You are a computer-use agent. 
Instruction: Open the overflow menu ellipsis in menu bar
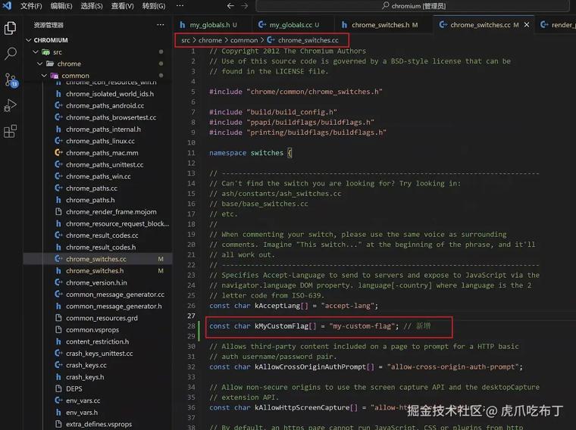[x=180, y=6]
